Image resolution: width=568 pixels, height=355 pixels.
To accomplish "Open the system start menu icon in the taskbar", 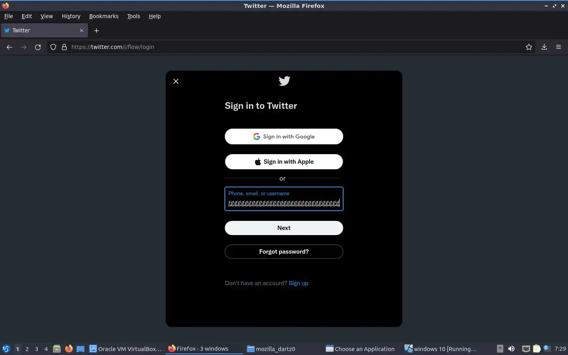I will [6, 349].
